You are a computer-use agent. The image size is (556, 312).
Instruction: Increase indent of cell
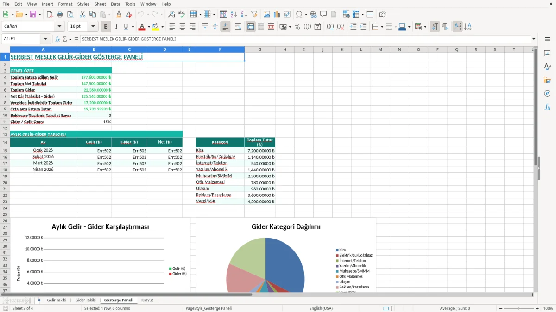pyautogui.click(x=353, y=27)
